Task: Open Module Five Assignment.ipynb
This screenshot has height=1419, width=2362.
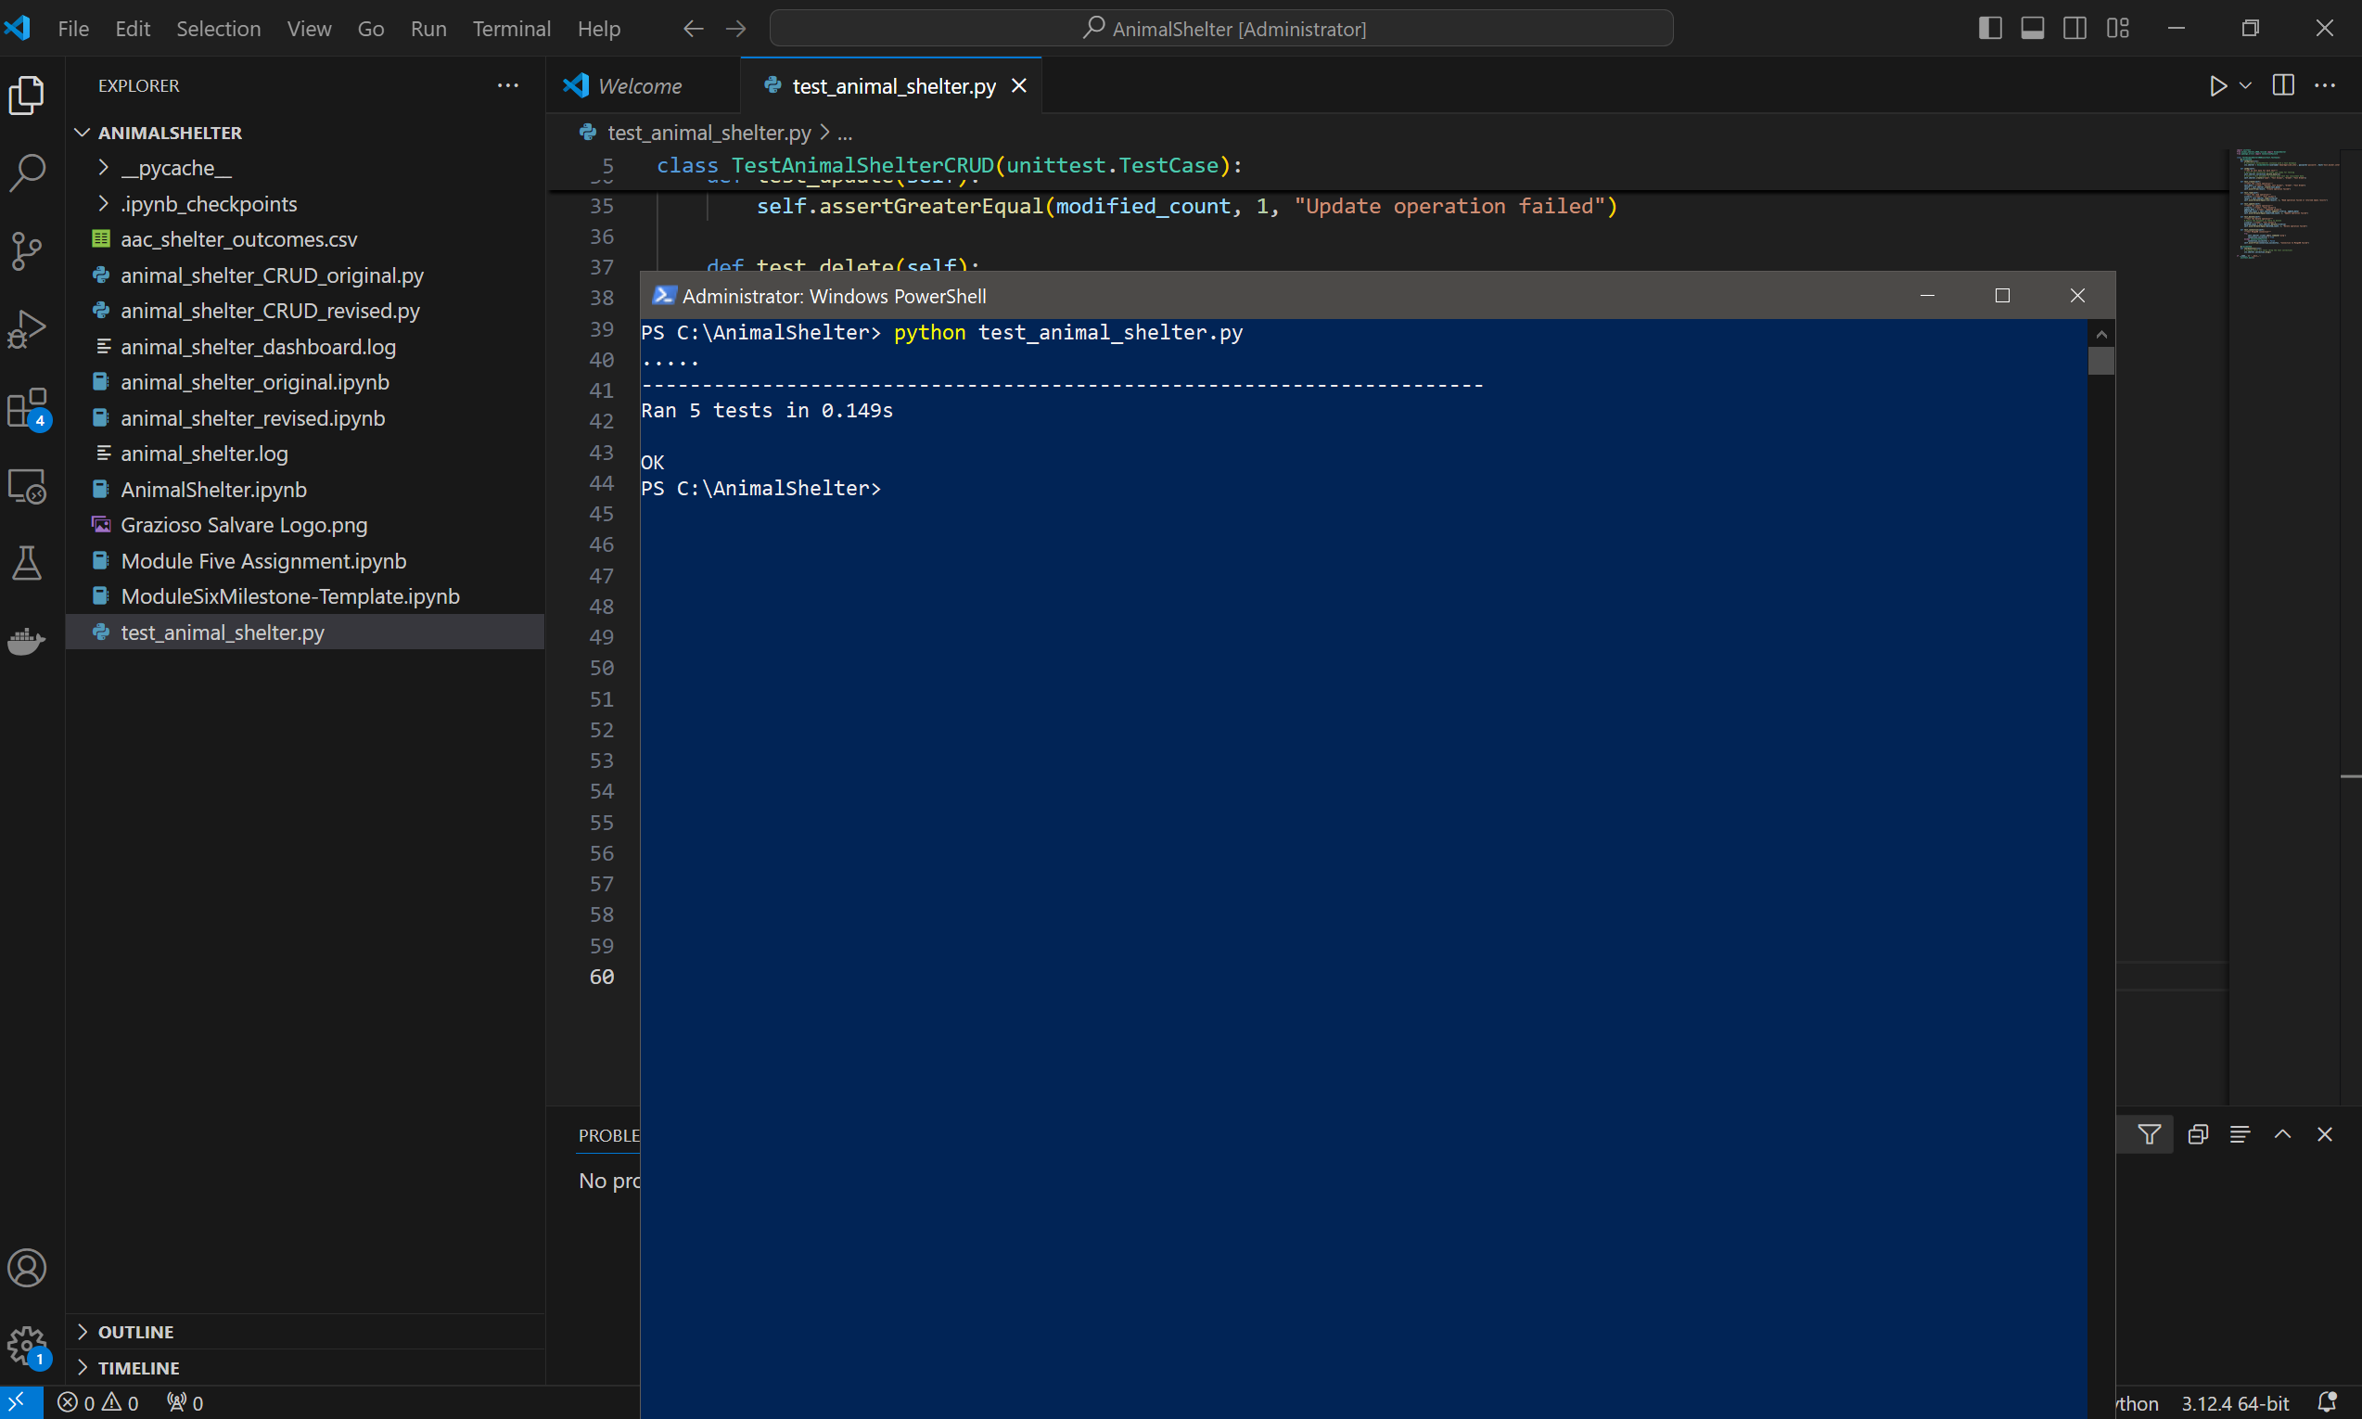Action: coord(263,561)
